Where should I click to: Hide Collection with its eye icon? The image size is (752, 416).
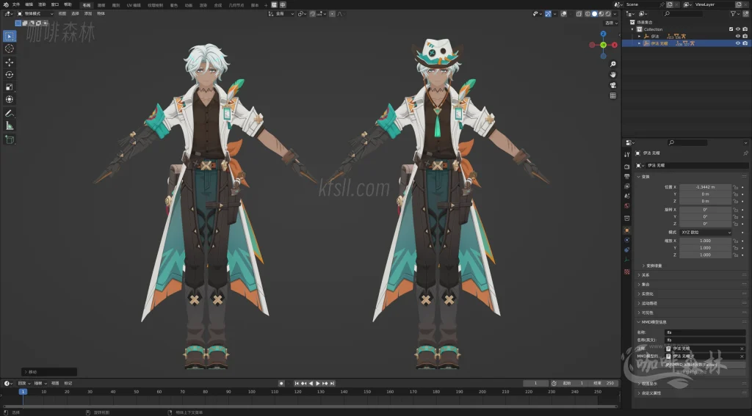(737, 29)
